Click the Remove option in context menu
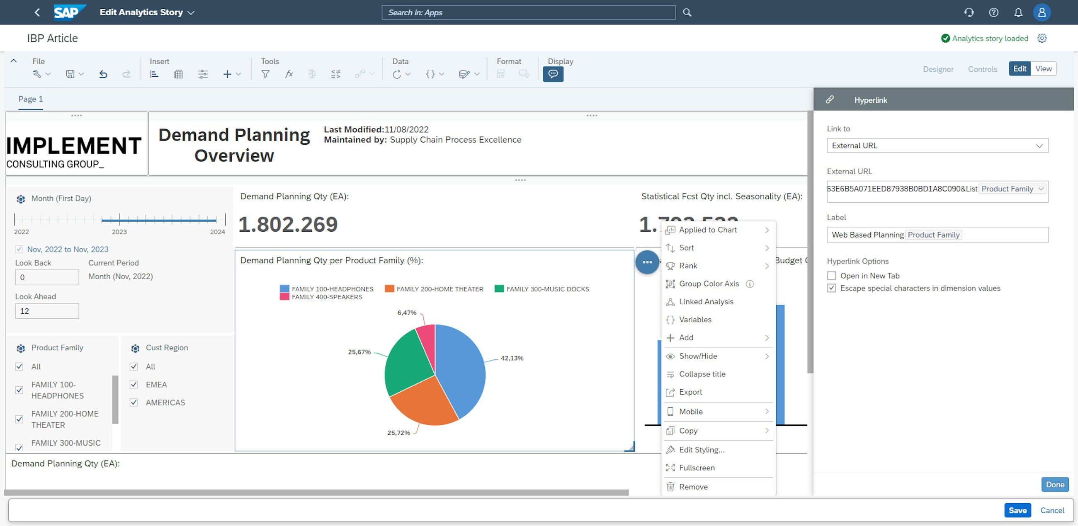The height and width of the screenshot is (526, 1078). click(x=693, y=486)
